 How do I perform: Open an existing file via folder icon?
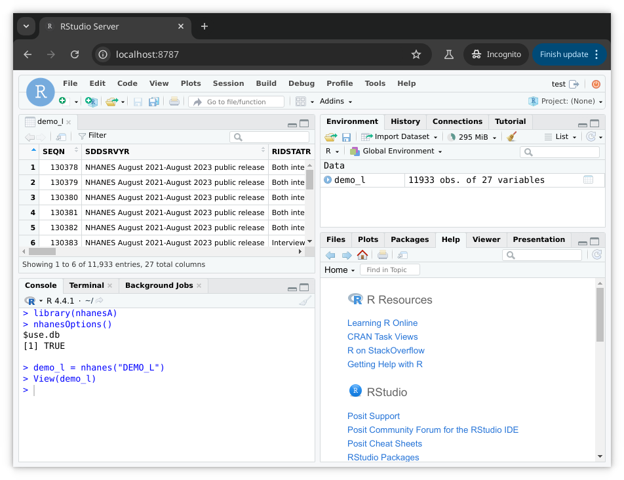tap(112, 102)
